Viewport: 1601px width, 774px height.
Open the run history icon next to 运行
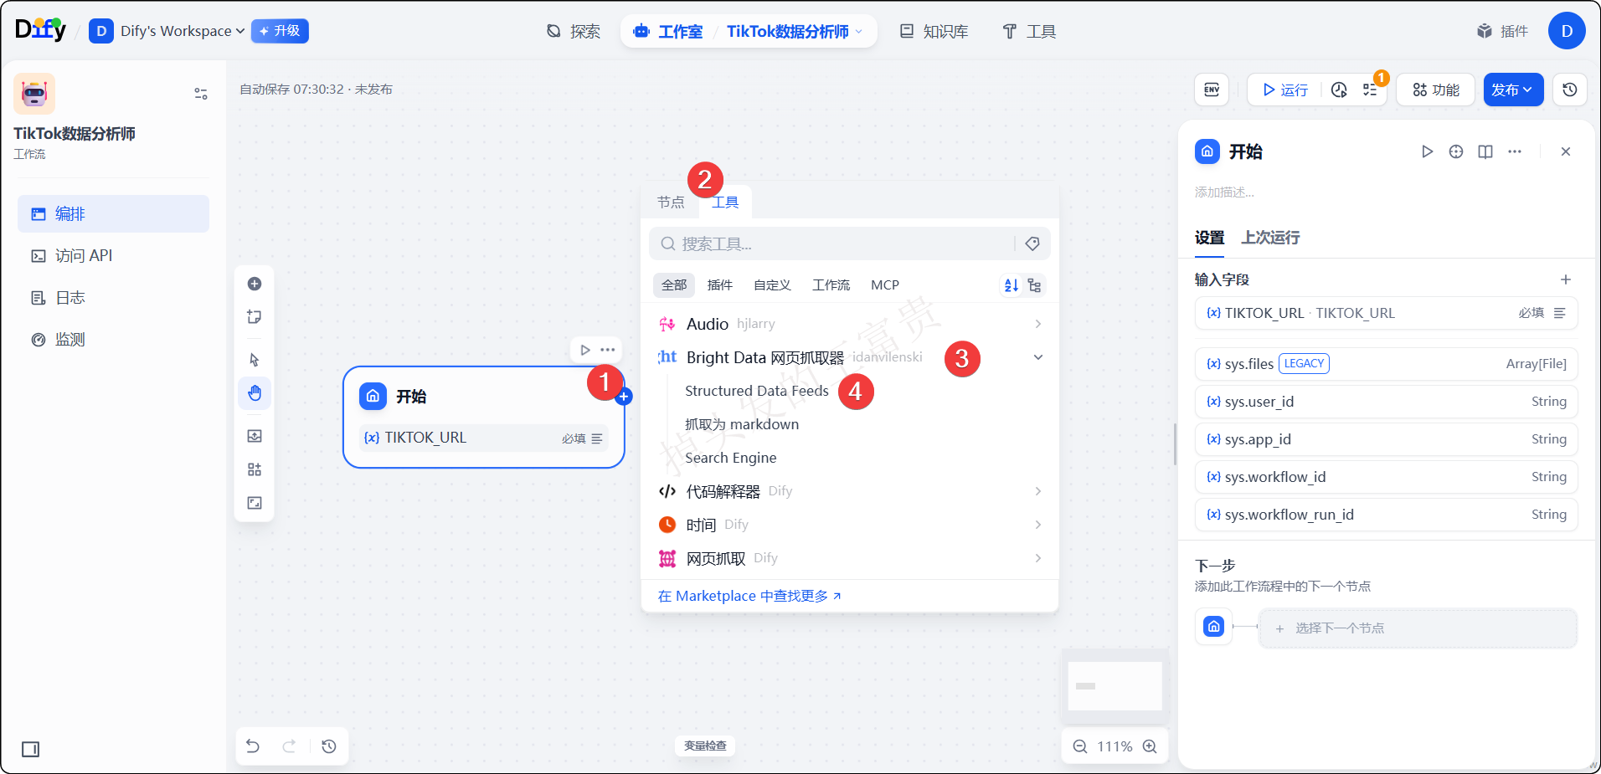[x=1339, y=90]
